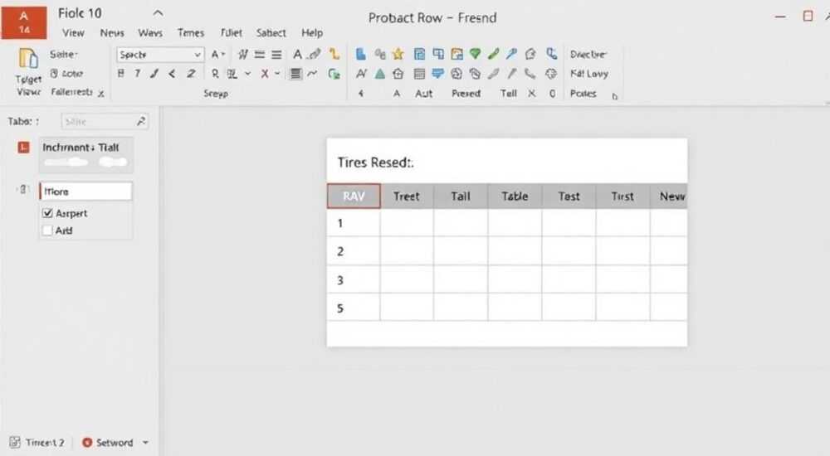Click the red X icon in the ribbon's second row

(264, 74)
